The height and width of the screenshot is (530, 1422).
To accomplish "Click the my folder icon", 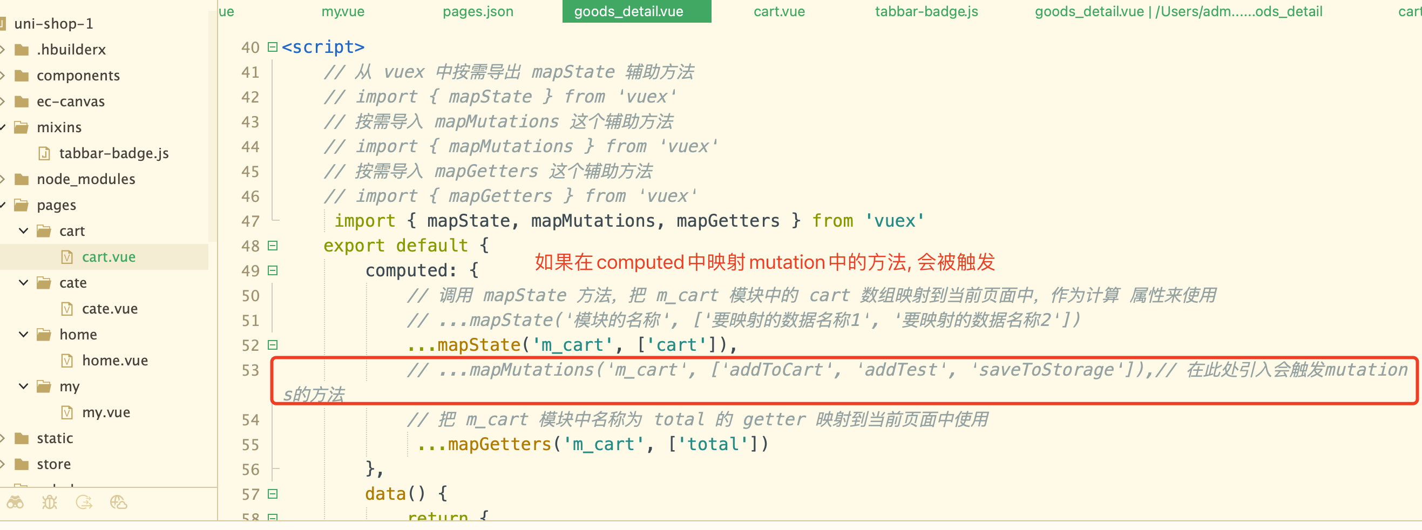I will coord(44,386).
